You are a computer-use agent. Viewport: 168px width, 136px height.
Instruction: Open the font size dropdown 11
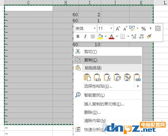click(x=111, y=29)
